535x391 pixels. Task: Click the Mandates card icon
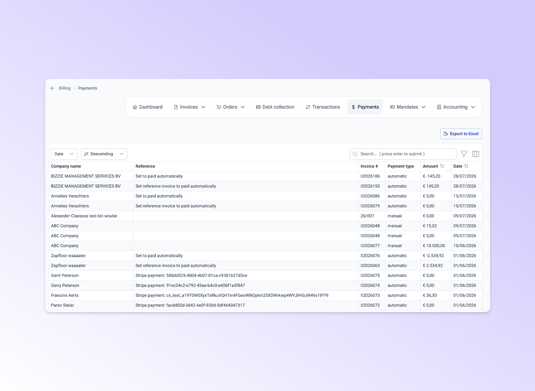(x=393, y=107)
